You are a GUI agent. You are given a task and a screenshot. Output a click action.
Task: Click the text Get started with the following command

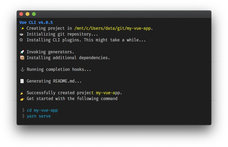pos(72,99)
